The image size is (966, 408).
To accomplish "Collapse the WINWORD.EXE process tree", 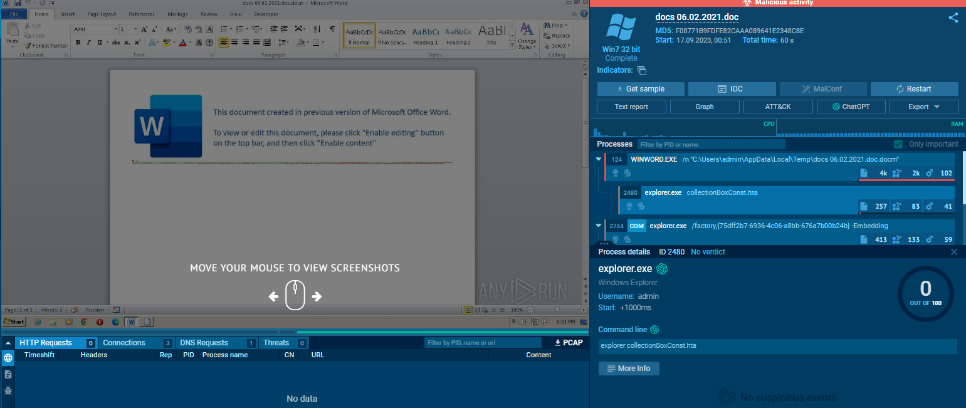I will click(599, 159).
